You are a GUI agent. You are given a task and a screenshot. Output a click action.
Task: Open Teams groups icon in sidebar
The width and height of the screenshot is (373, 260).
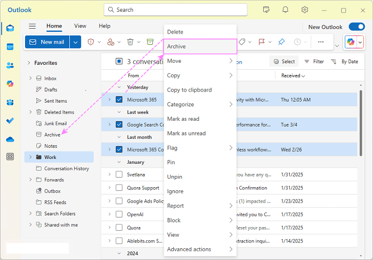pyautogui.click(x=10, y=102)
